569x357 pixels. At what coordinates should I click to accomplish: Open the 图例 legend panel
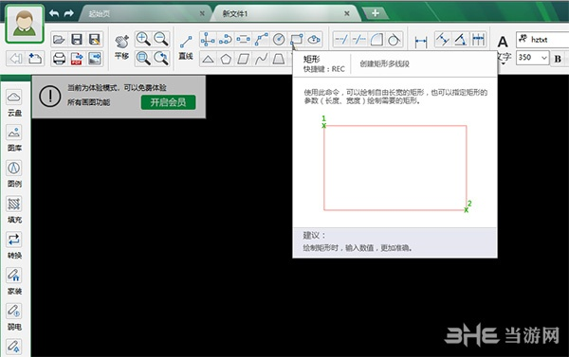tap(14, 174)
